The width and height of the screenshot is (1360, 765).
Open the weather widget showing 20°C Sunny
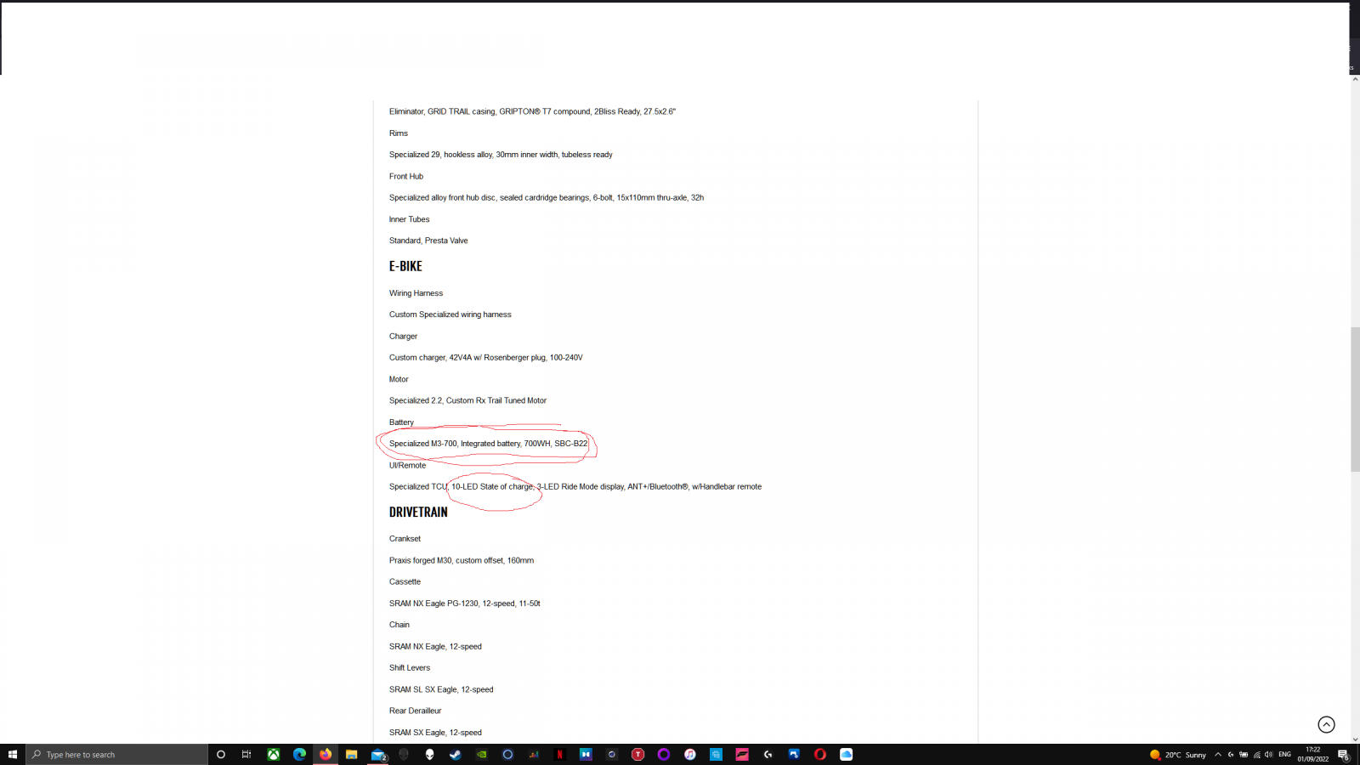[x=1178, y=755]
